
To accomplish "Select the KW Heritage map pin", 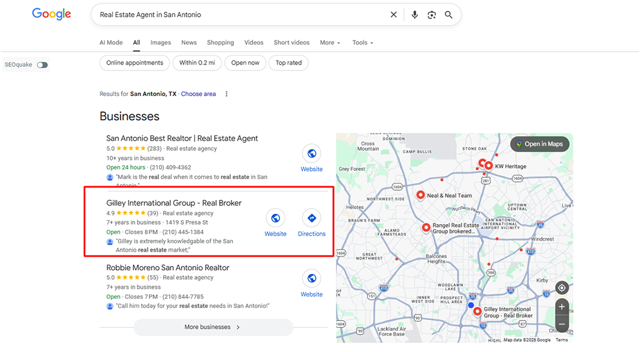I will [488, 166].
